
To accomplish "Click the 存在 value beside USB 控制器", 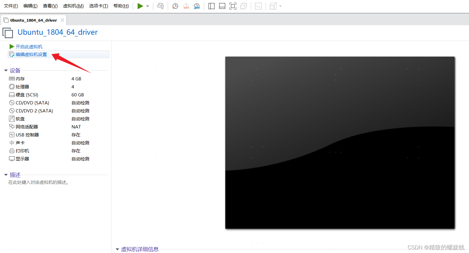I will coord(76,135).
